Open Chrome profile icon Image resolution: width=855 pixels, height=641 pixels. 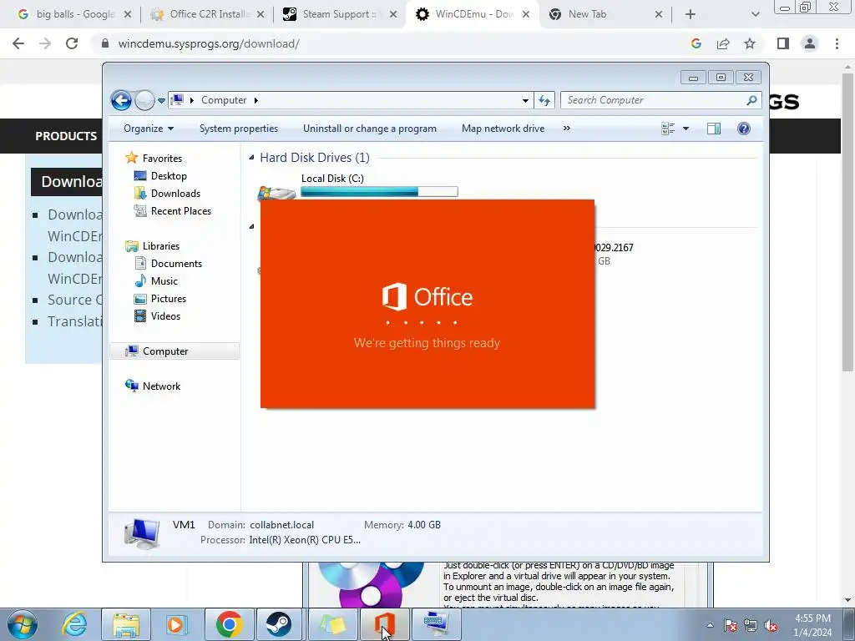click(x=810, y=43)
